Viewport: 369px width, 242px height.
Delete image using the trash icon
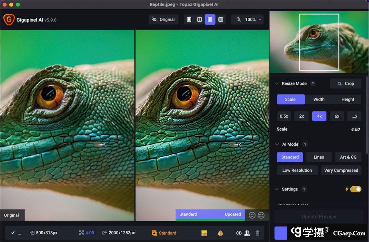click(x=258, y=233)
